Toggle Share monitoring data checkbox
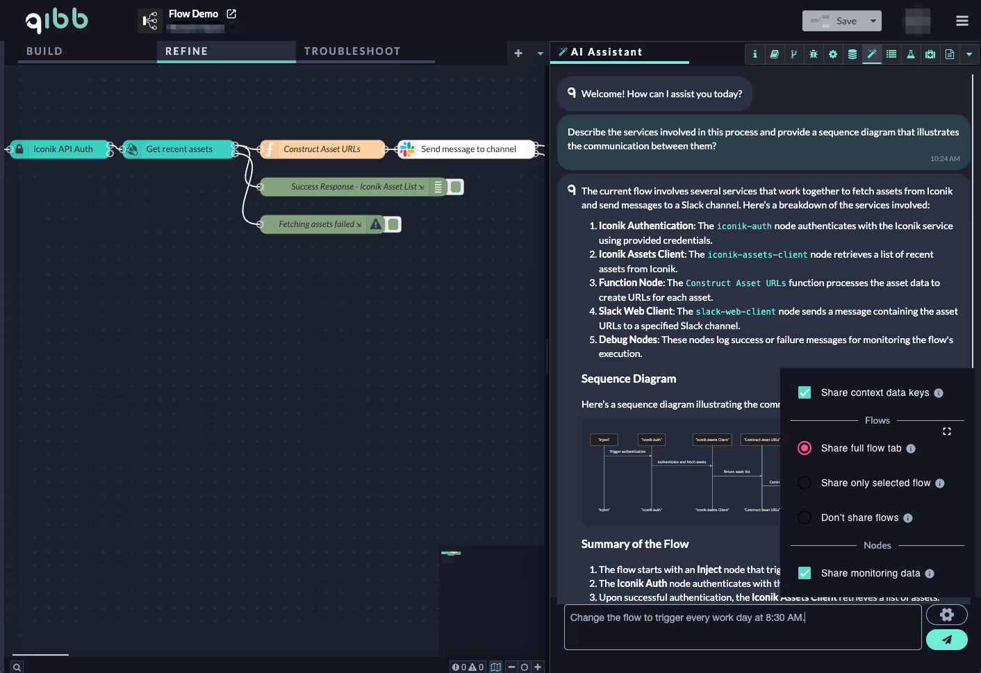This screenshot has width=981, height=673. point(805,573)
